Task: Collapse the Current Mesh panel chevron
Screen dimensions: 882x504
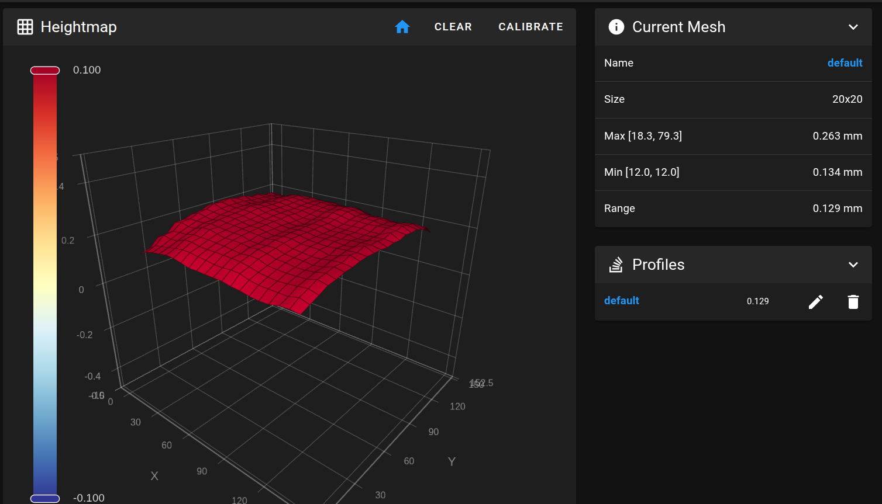Action: (853, 27)
